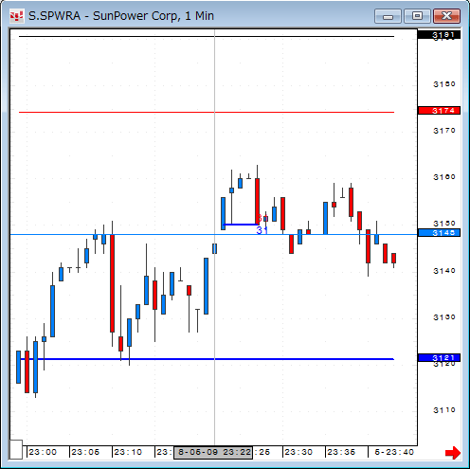The image size is (470, 469).
Task: Click the window title 'S.SPWRA - SunPower Corp, 1 Min'
Action: (121, 16)
